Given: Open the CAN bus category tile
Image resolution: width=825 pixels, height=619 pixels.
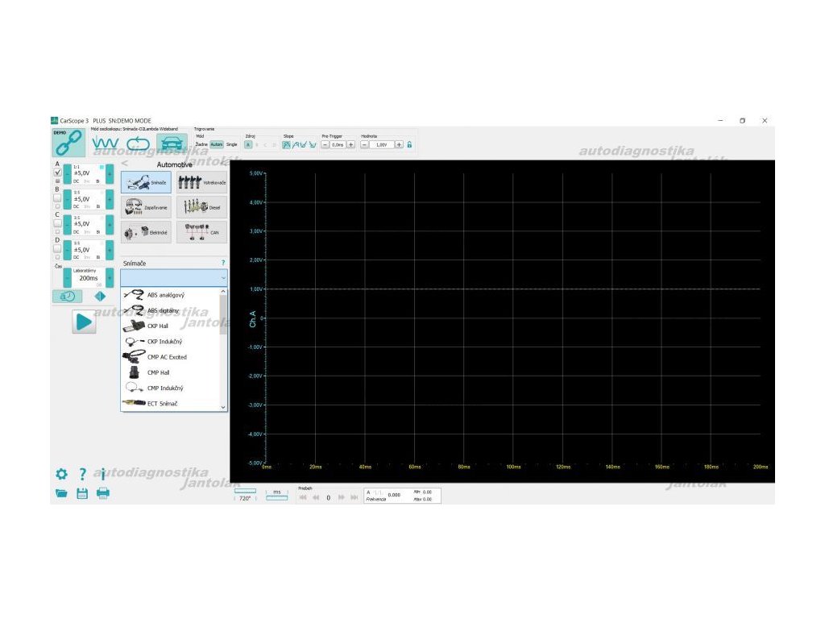Looking at the screenshot, I should (201, 232).
